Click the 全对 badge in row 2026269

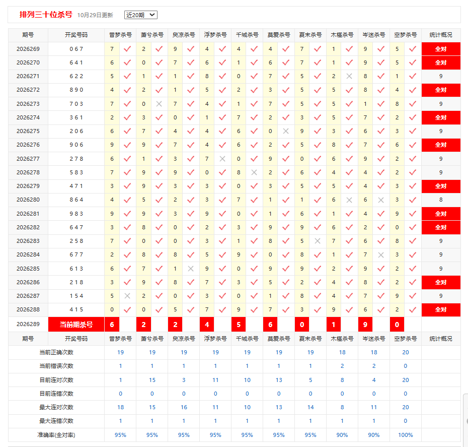point(441,49)
